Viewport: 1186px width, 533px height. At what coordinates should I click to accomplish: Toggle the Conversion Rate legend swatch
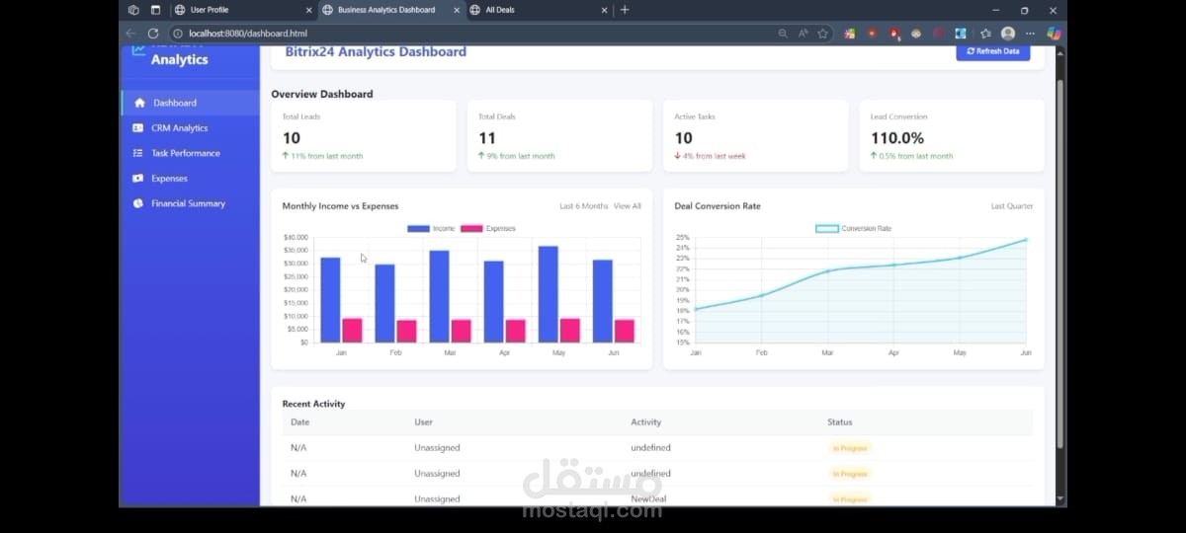click(x=826, y=229)
